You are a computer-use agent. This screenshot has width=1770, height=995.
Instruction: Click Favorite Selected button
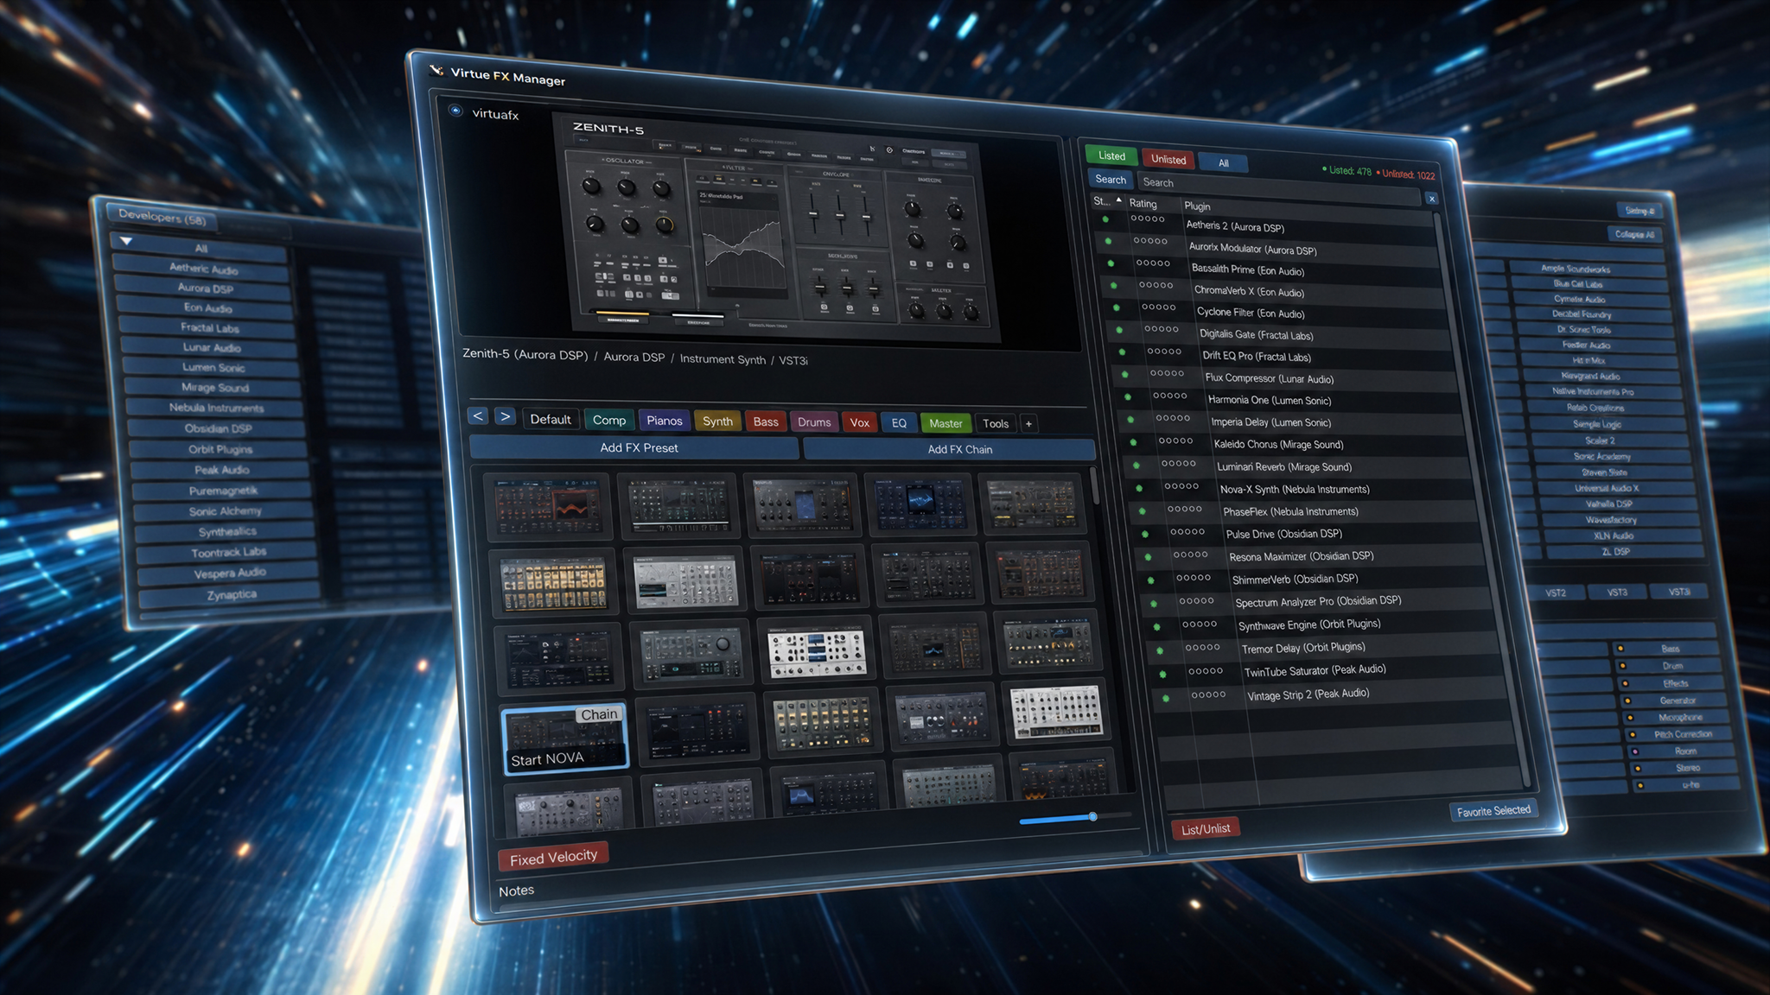(x=1493, y=811)
